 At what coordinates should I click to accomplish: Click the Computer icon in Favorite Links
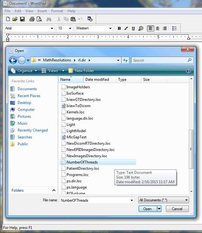click(13, 110)
